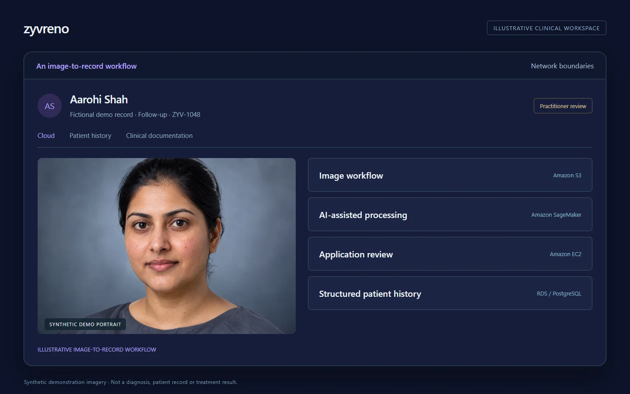The image size is (630, 394).
Task: Open the Application review card
Action: pos(450,254)
